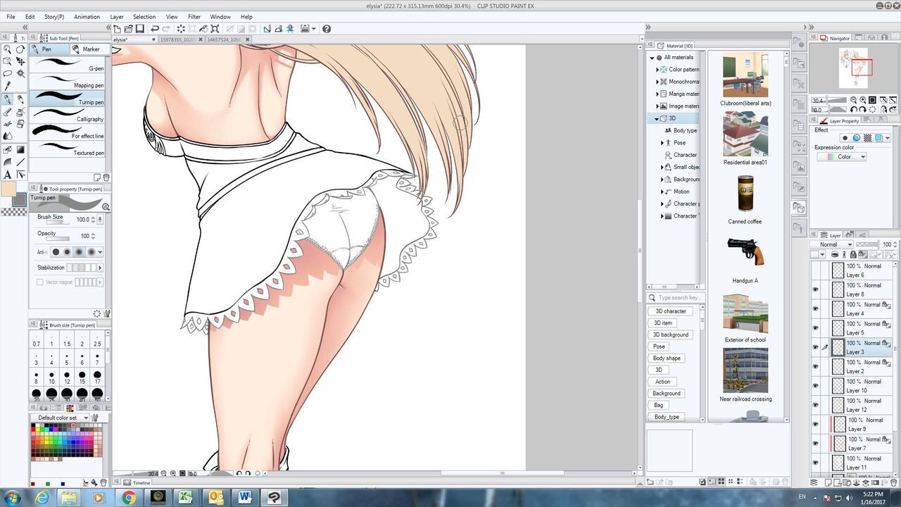The height and width of the screenshot is (507, 901).
Task: Click the Undo arrow icon
Action: [155, 29]
